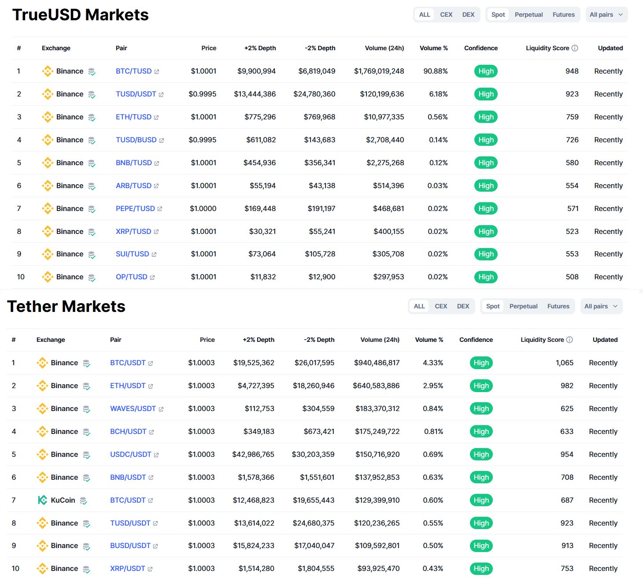Click verified stack icon in OP/TUSD row
The image size is (643, 578).
point(92,278)
